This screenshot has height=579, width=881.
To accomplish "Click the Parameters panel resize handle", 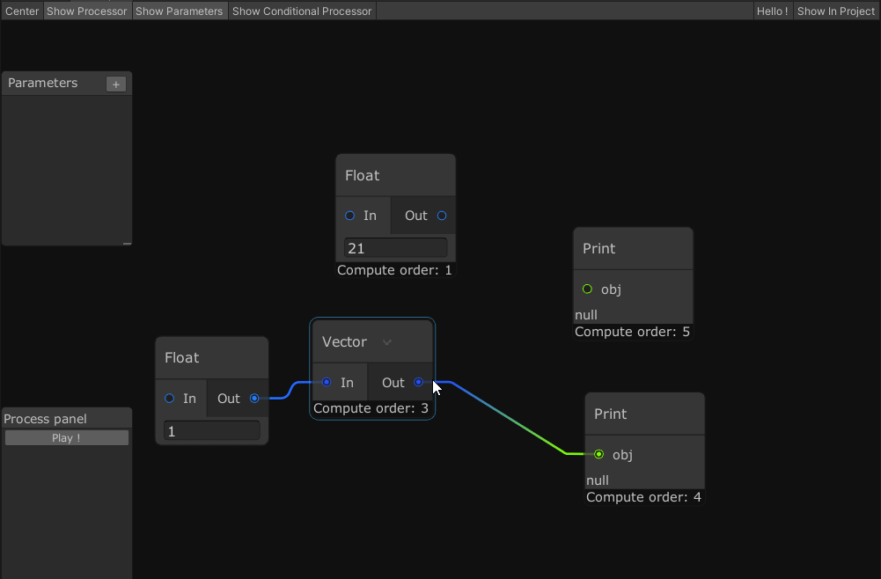I will click(x=127, y=243).
